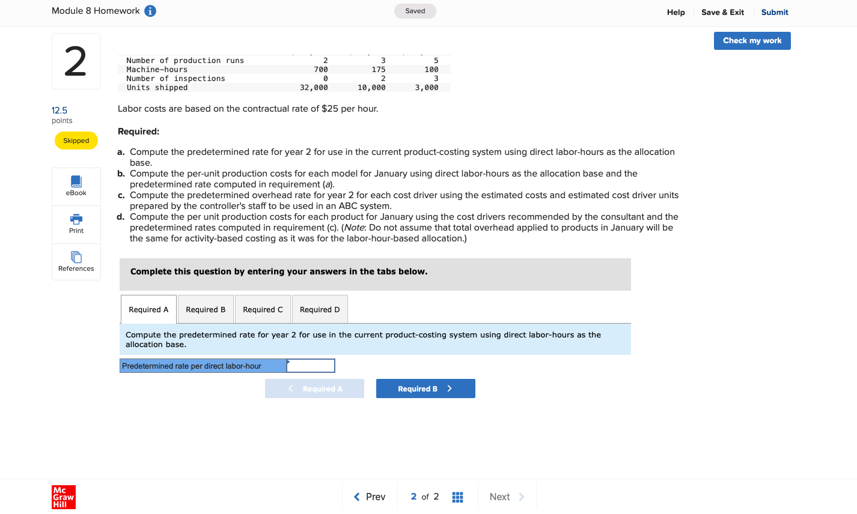857x514 pixels.
Task: Open the question navigation grid
Action: (457, 497)
